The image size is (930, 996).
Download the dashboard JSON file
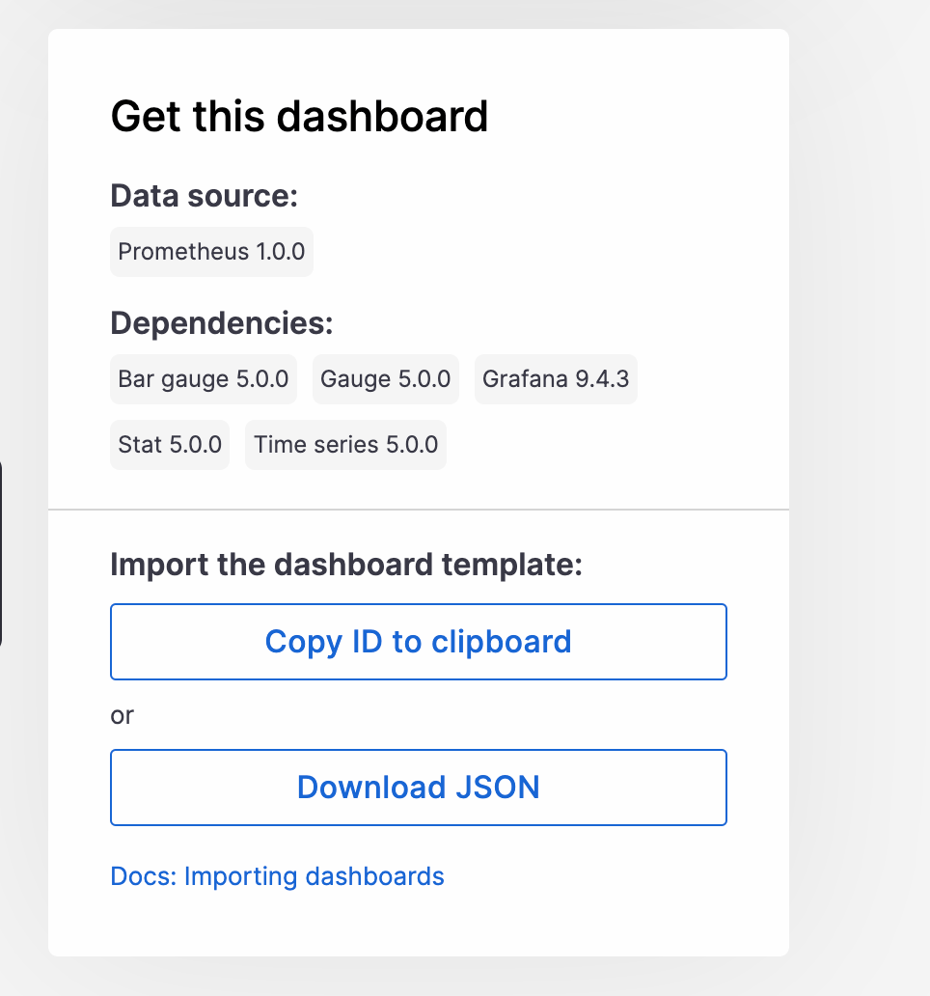pyautogui.click(x=419, y=788)
